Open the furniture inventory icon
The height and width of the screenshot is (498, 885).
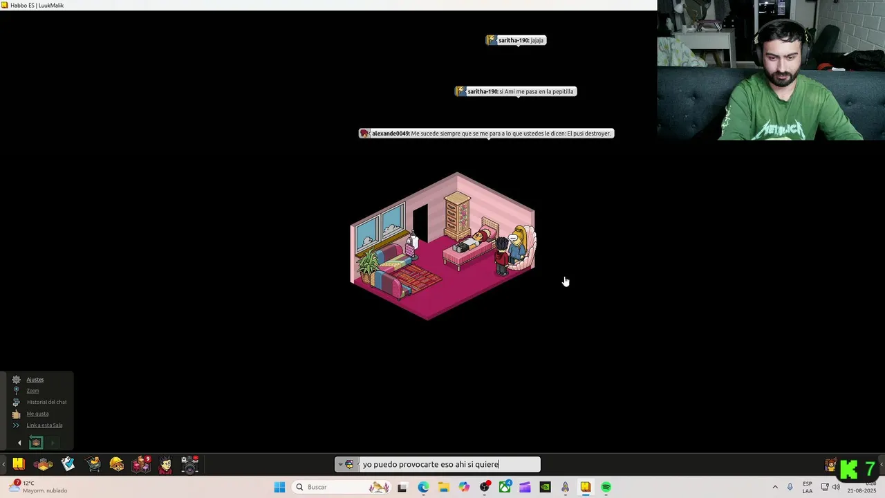tap(141, 464)
